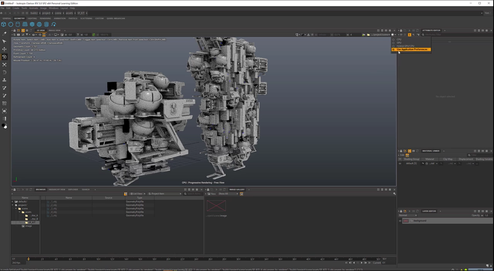Select the eyedropper tool in left toolbar
The height and width of the screenshot is (271, 494).
(5, 33)
